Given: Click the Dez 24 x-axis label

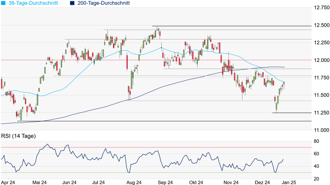Looking at the screenshot, I should point(262,182).
